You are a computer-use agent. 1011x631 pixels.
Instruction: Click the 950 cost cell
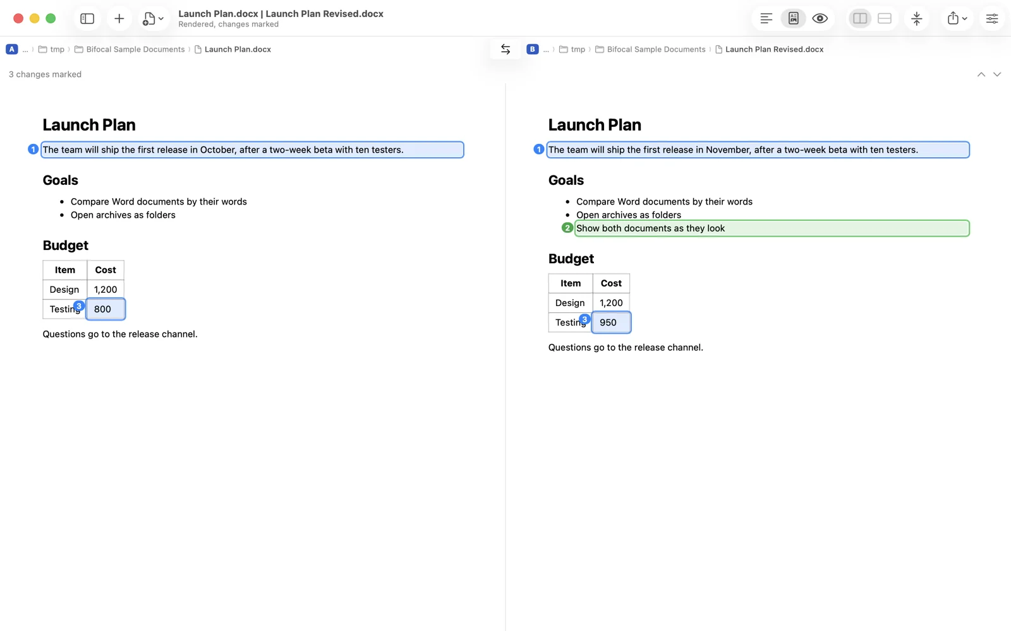click(x=611, y=322)
